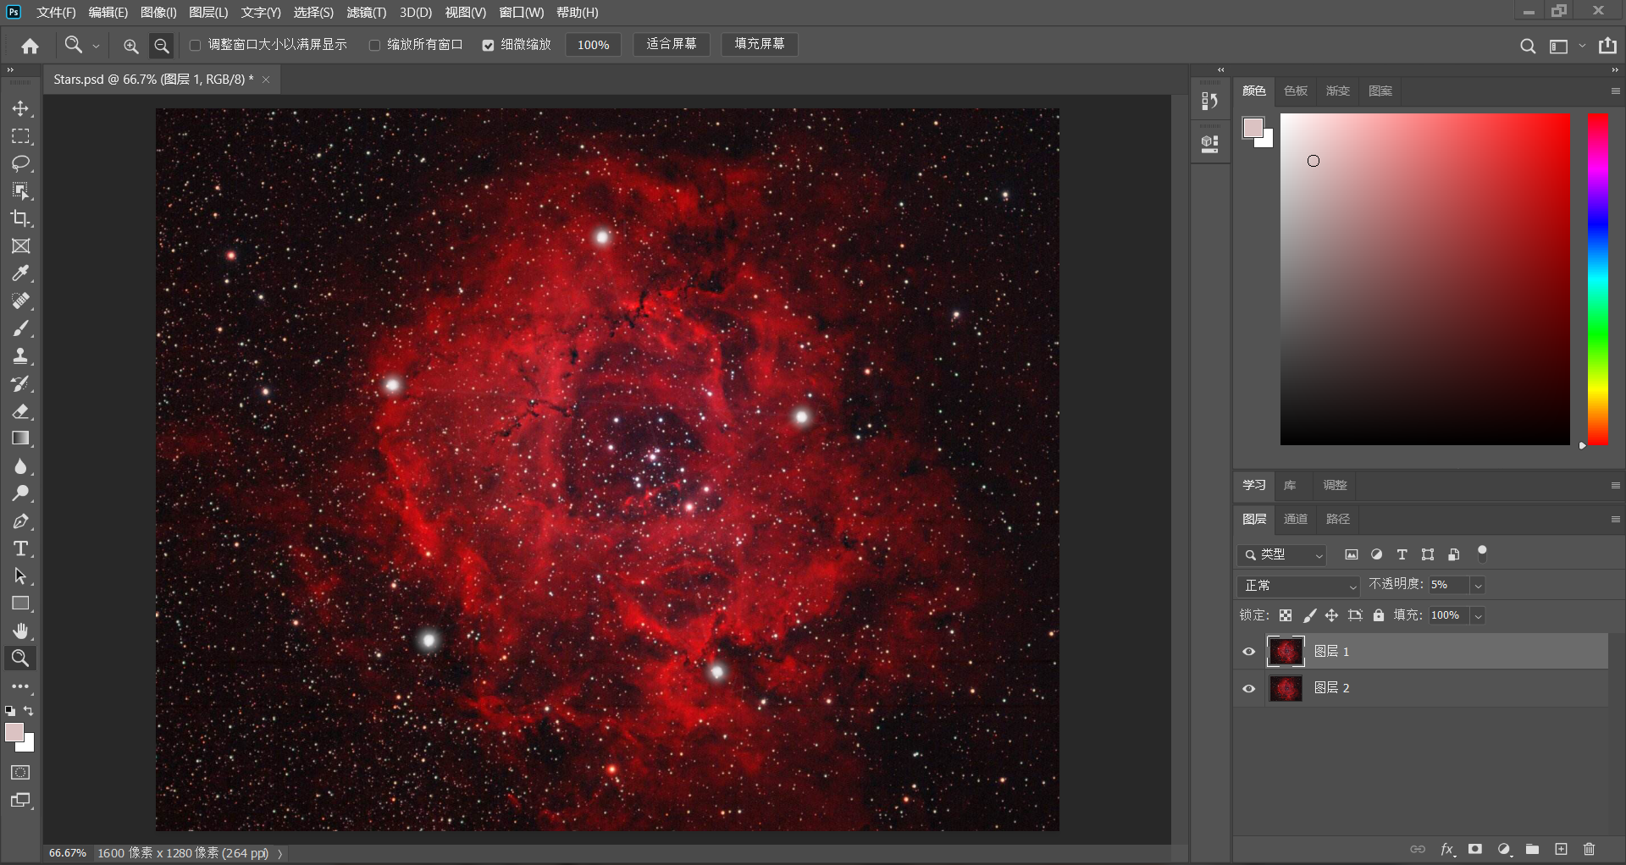Toggle lock position
Viewport: 1626px width, 865px height.
(1332, 615)
